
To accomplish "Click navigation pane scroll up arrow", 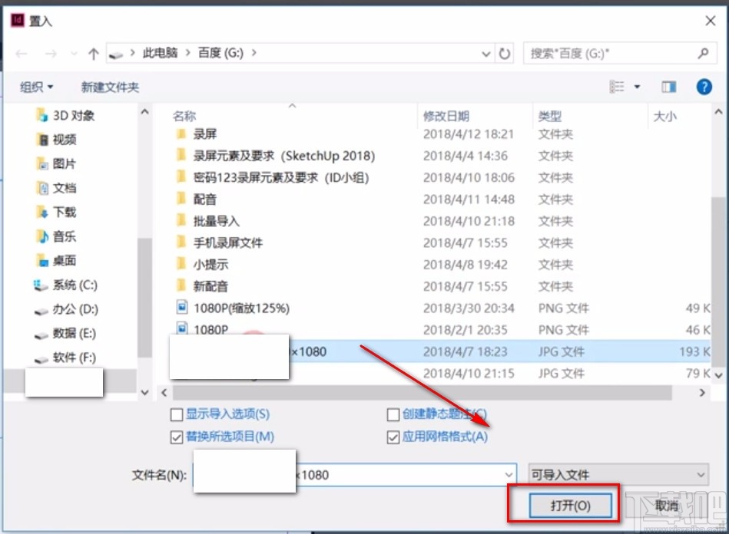I will [144, 112].
